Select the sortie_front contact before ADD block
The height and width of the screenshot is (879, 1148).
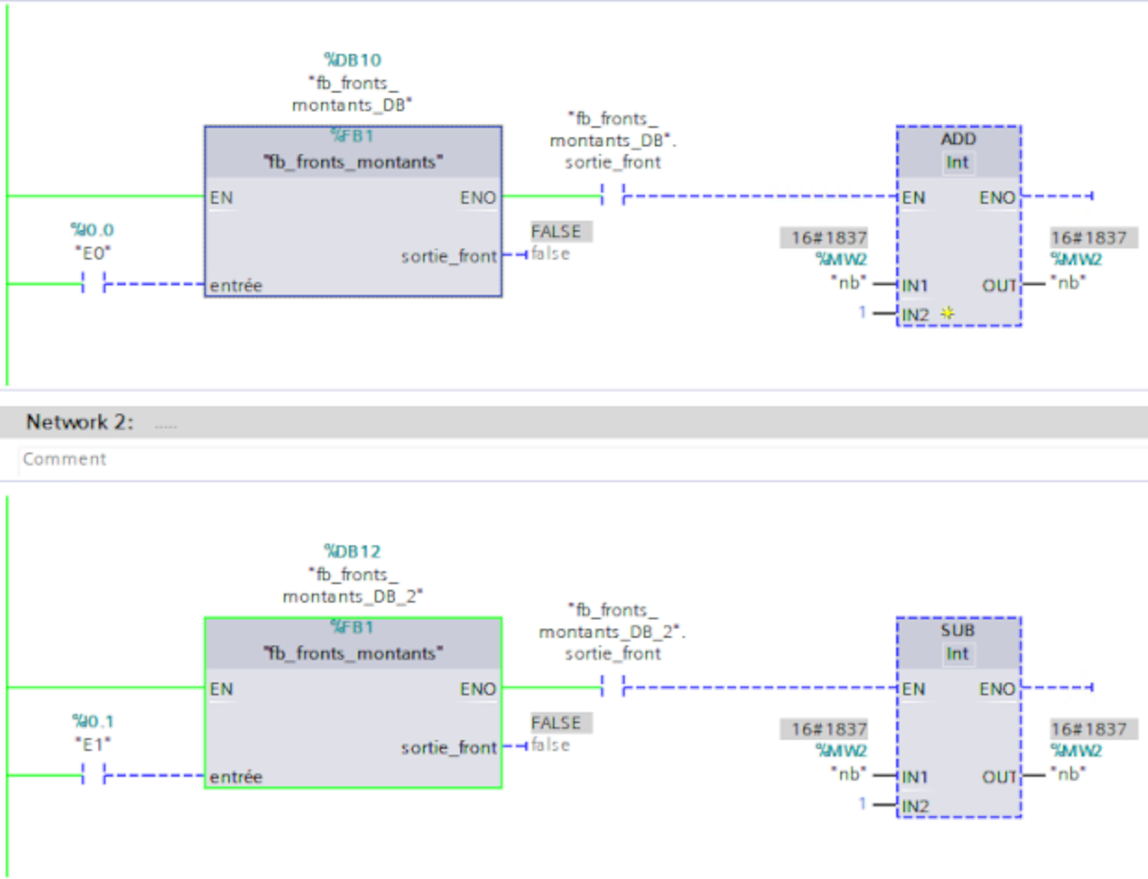coord(613,196)
